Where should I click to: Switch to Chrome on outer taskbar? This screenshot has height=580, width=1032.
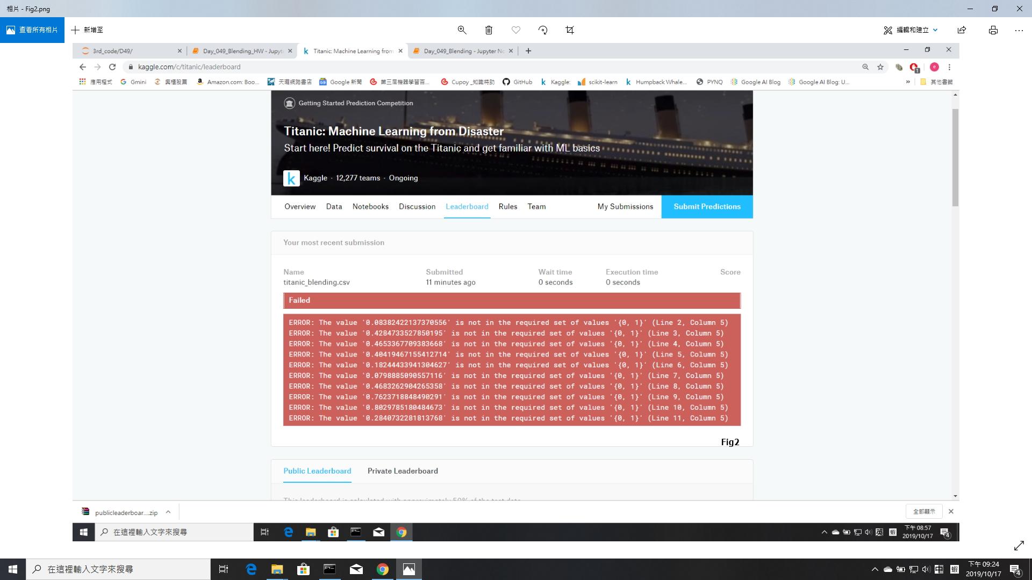tap(382, 569)
